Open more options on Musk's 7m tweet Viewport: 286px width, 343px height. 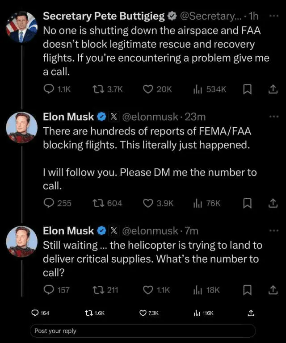pyautogui.click(x=273, y=230)
